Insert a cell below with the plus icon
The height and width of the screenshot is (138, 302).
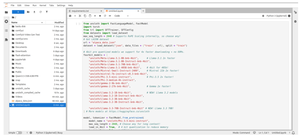coord(75,16)
